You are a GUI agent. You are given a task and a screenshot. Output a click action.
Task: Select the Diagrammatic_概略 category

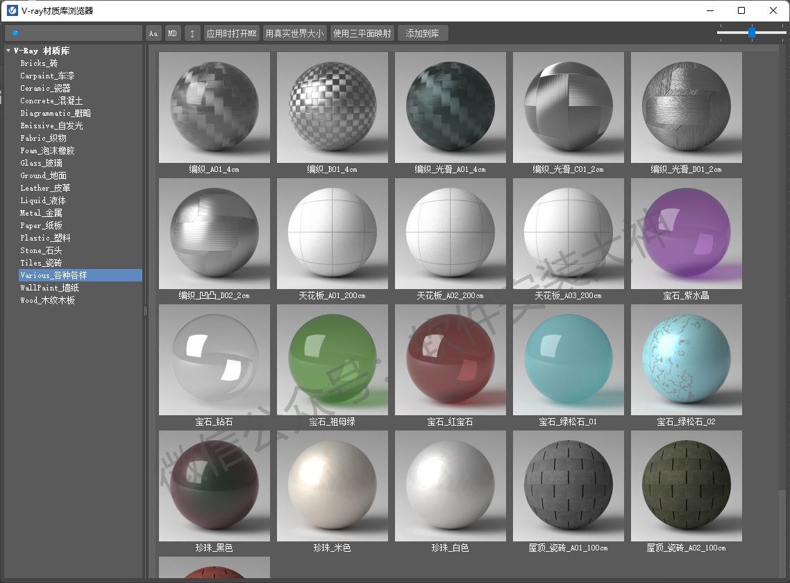click(56, 113)
